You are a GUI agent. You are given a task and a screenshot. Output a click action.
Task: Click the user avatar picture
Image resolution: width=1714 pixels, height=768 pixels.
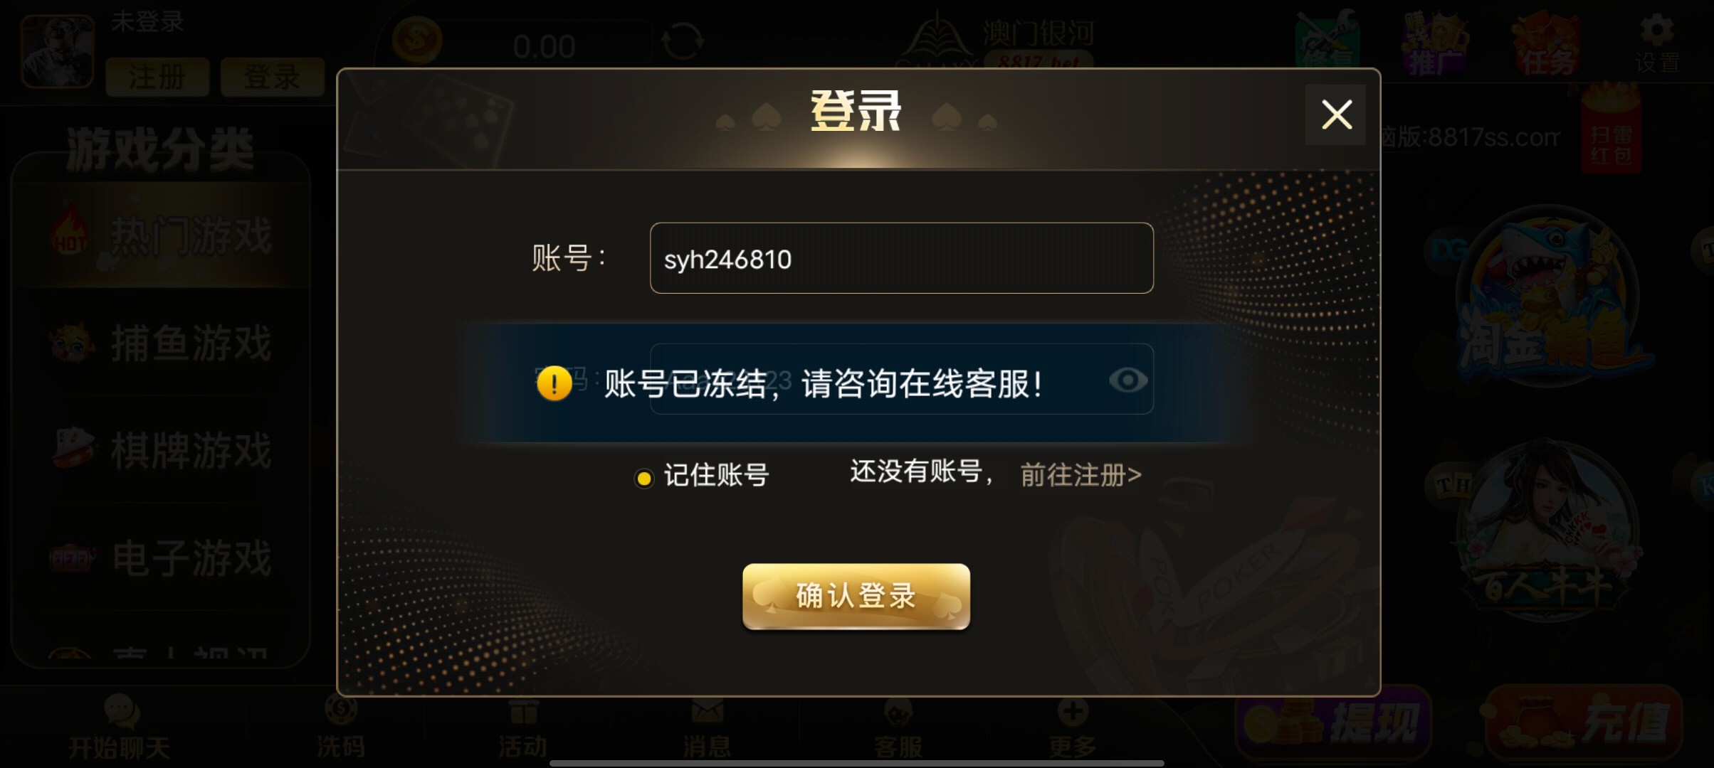[x=58, y=51]
